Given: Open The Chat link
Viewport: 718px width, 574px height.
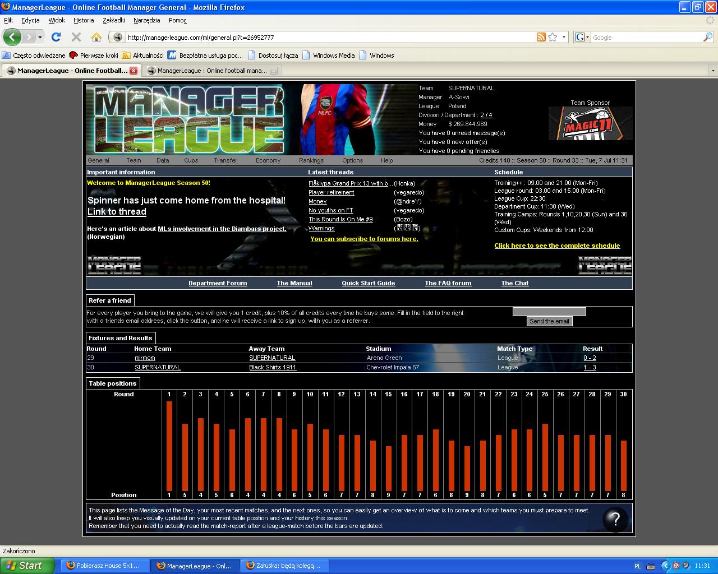Looking at the screenshot, I should (x=515, y=283).
